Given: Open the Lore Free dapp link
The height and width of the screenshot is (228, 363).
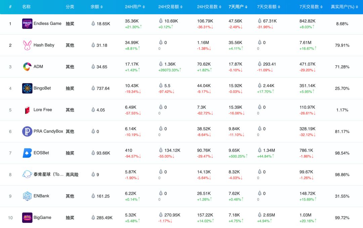Looking at the screenshot, I should click(43, 110).
